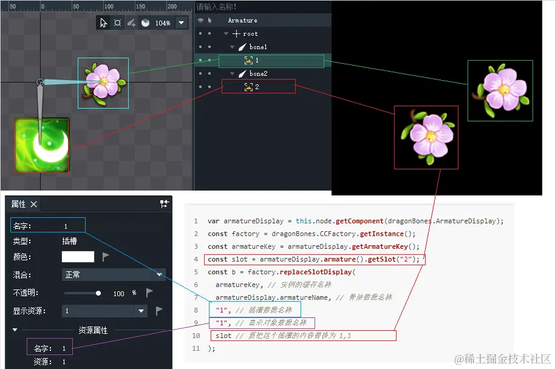The width and height of the screenshot is (555, 369).
Task: Toggle visibility dot of bone1 row
Action: pos(200,47)
